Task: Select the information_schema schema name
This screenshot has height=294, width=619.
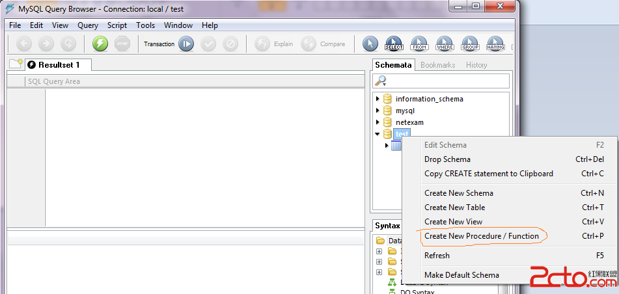Action: pos(430,99)
